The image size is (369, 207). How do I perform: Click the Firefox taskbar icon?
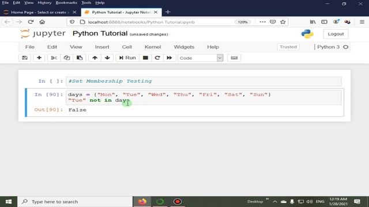(x=142, y=202)
